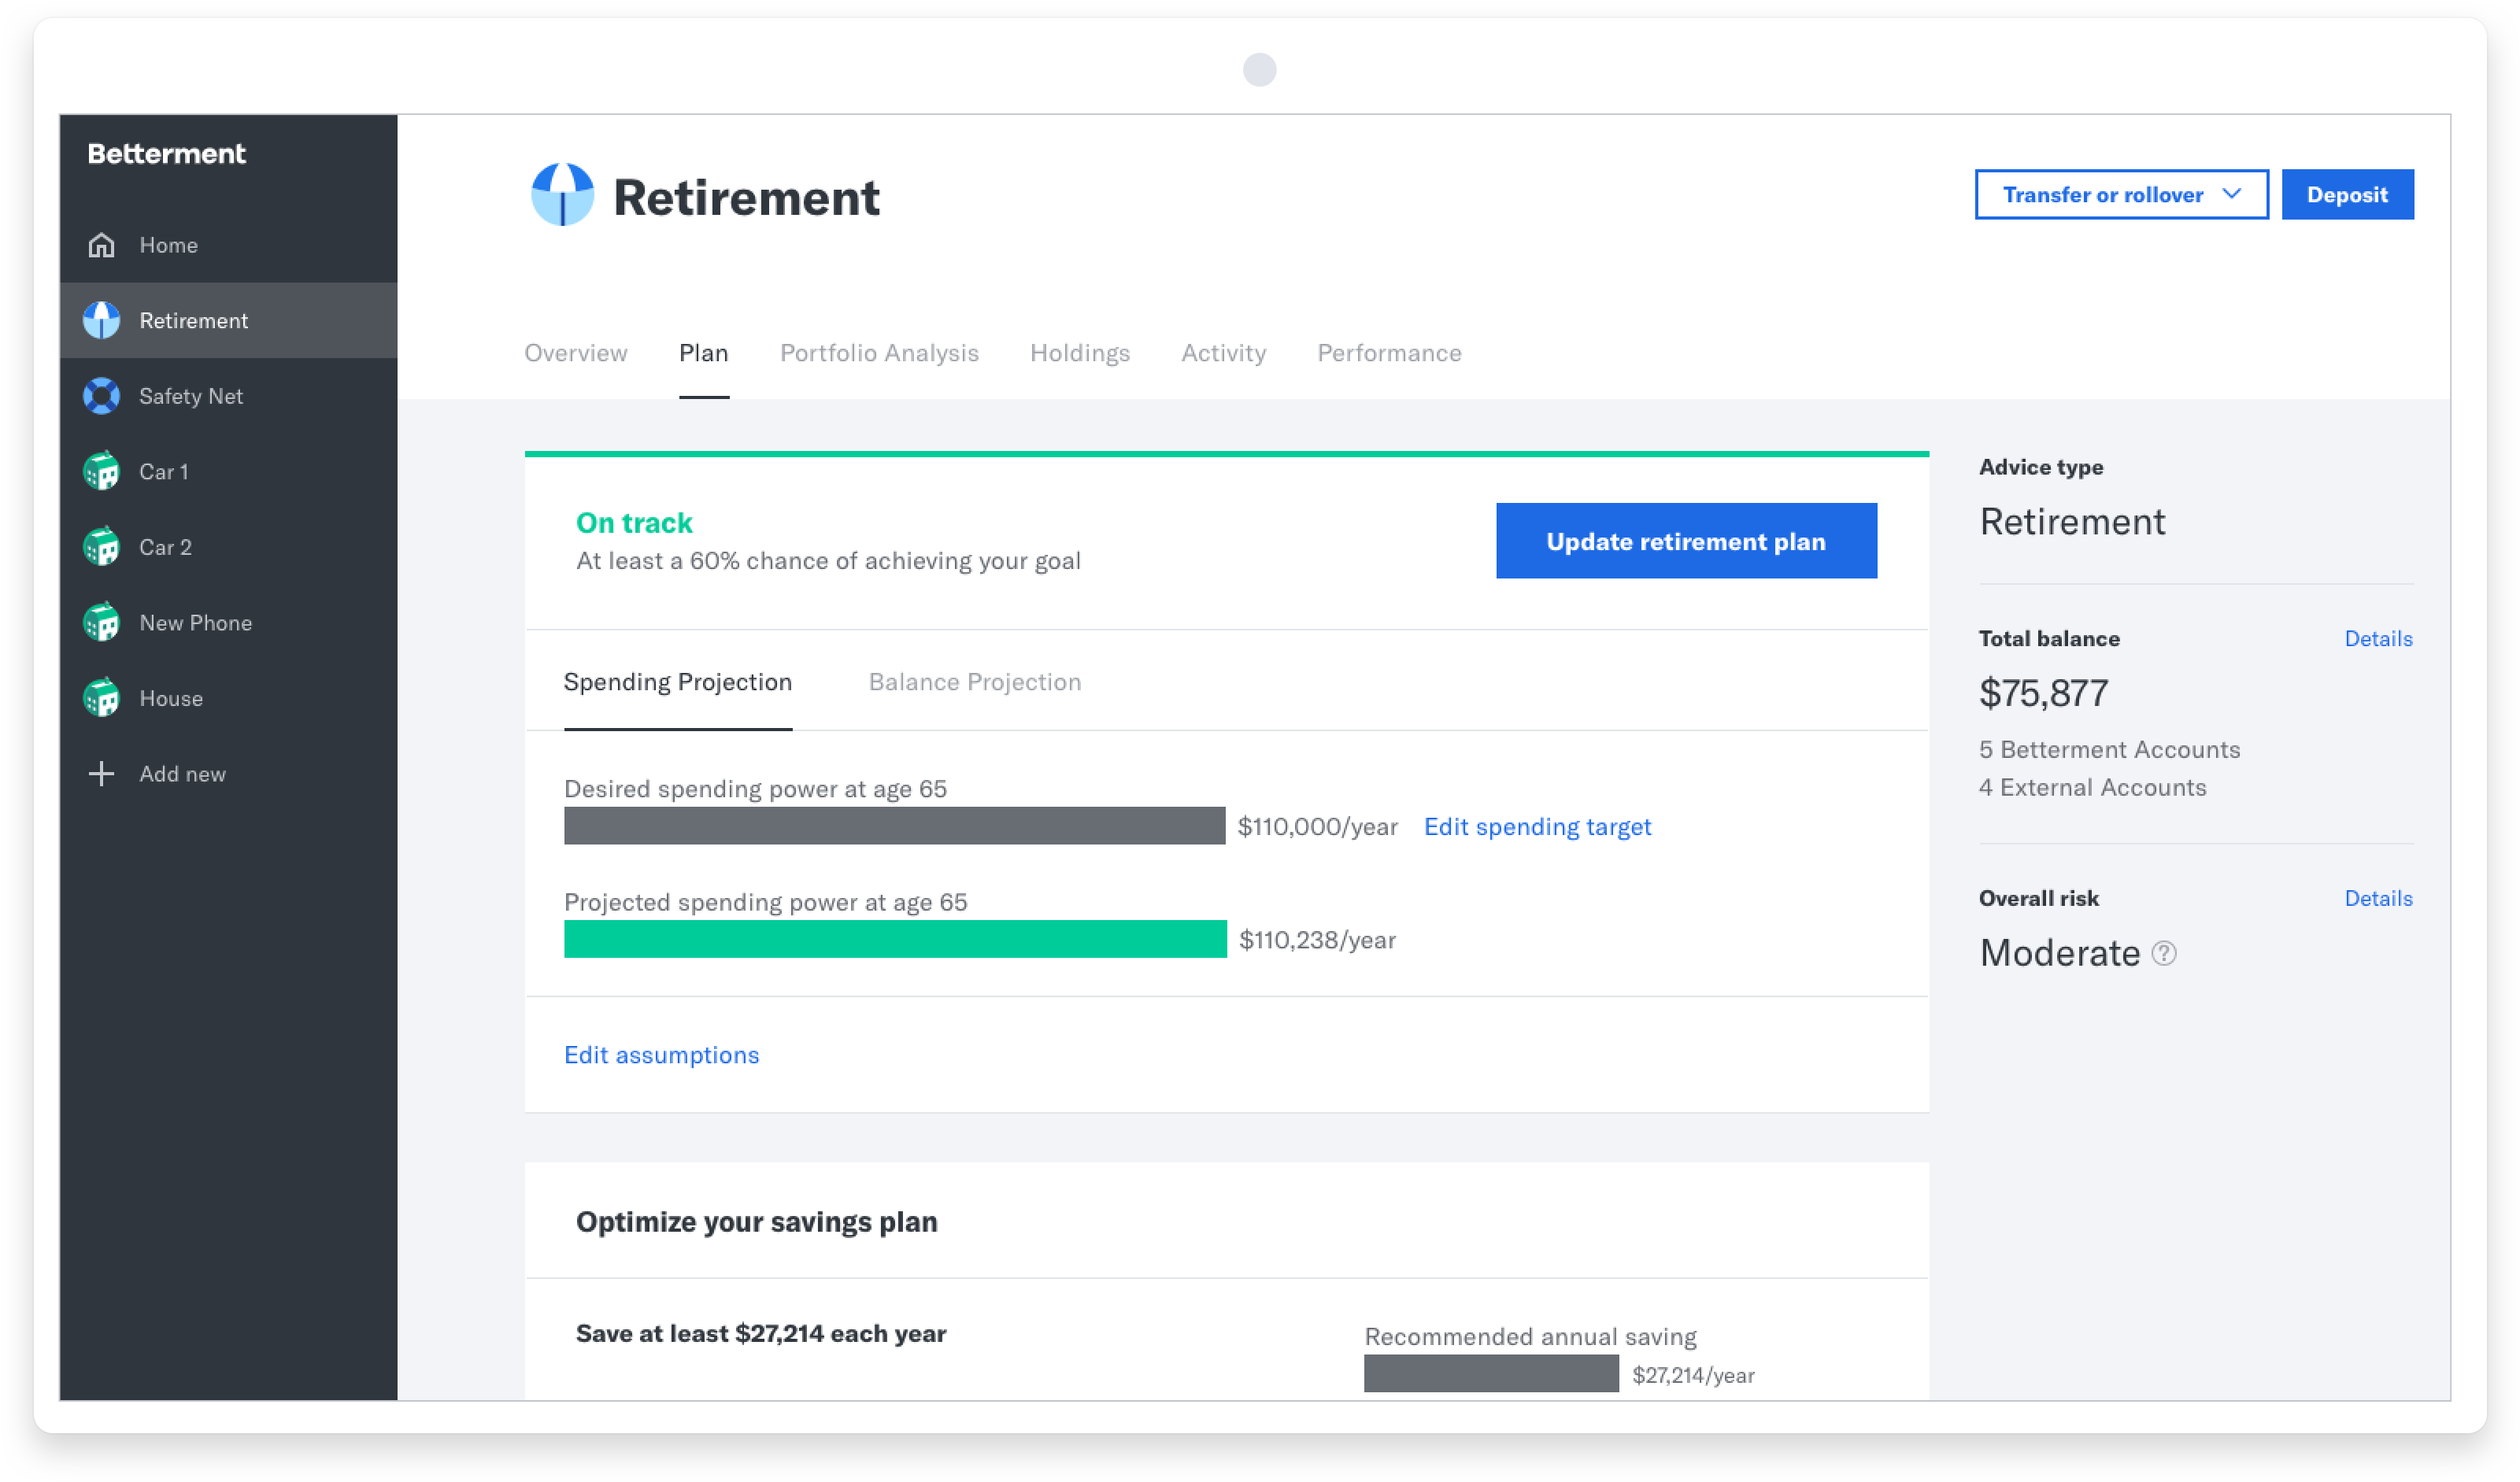This screenshot has width=2520, height=1482.
Task: Open the Car 2 goal icon
Action: 102,547
